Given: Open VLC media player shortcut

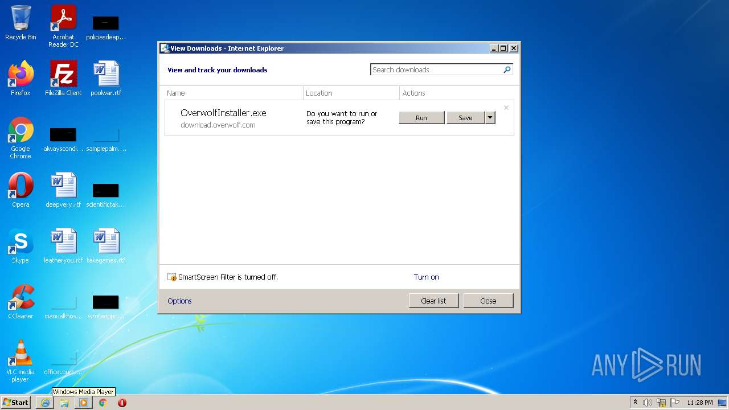Looking at the screenshot, I should click(x=21, y=361).
